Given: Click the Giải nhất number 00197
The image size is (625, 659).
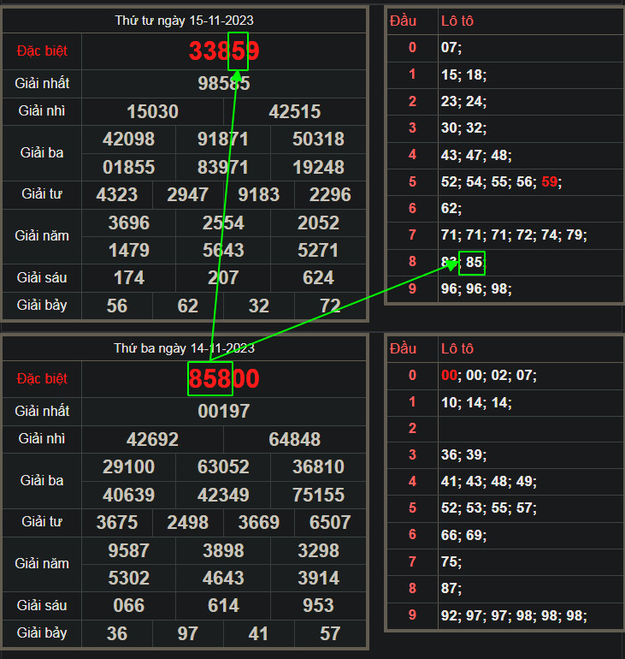Looking at the screenshot, I should (x=223, y=412).
